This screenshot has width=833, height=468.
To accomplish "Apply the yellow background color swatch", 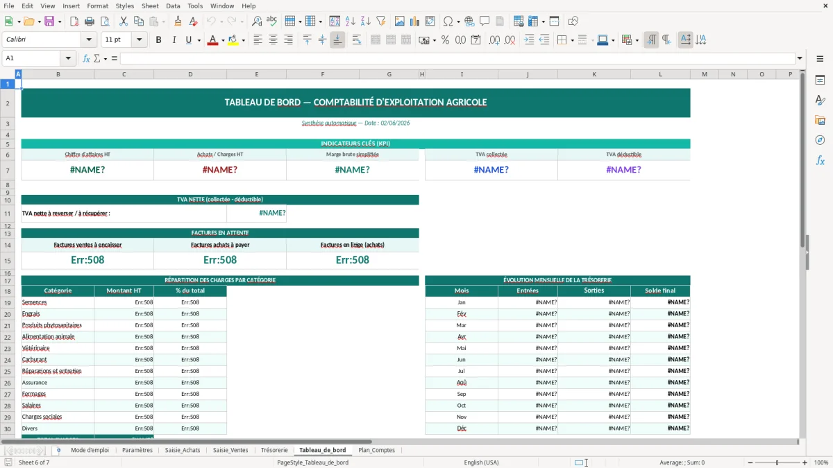I will click(x=233, y=40).
